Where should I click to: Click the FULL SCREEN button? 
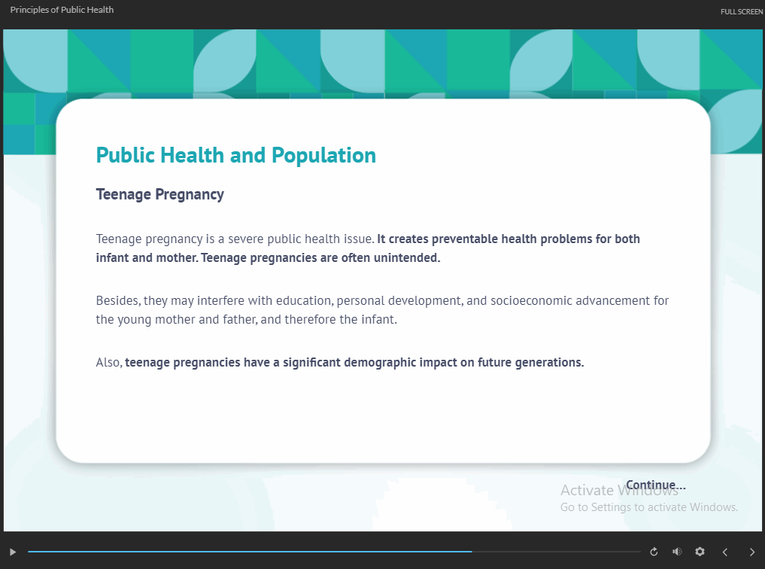point(742,12)
